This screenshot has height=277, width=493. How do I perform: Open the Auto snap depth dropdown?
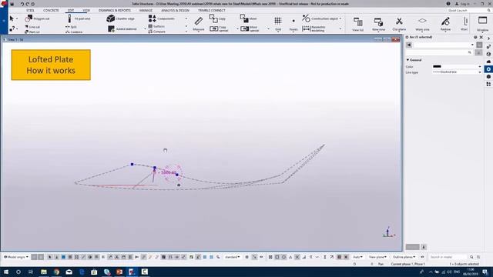pos(357,257)
